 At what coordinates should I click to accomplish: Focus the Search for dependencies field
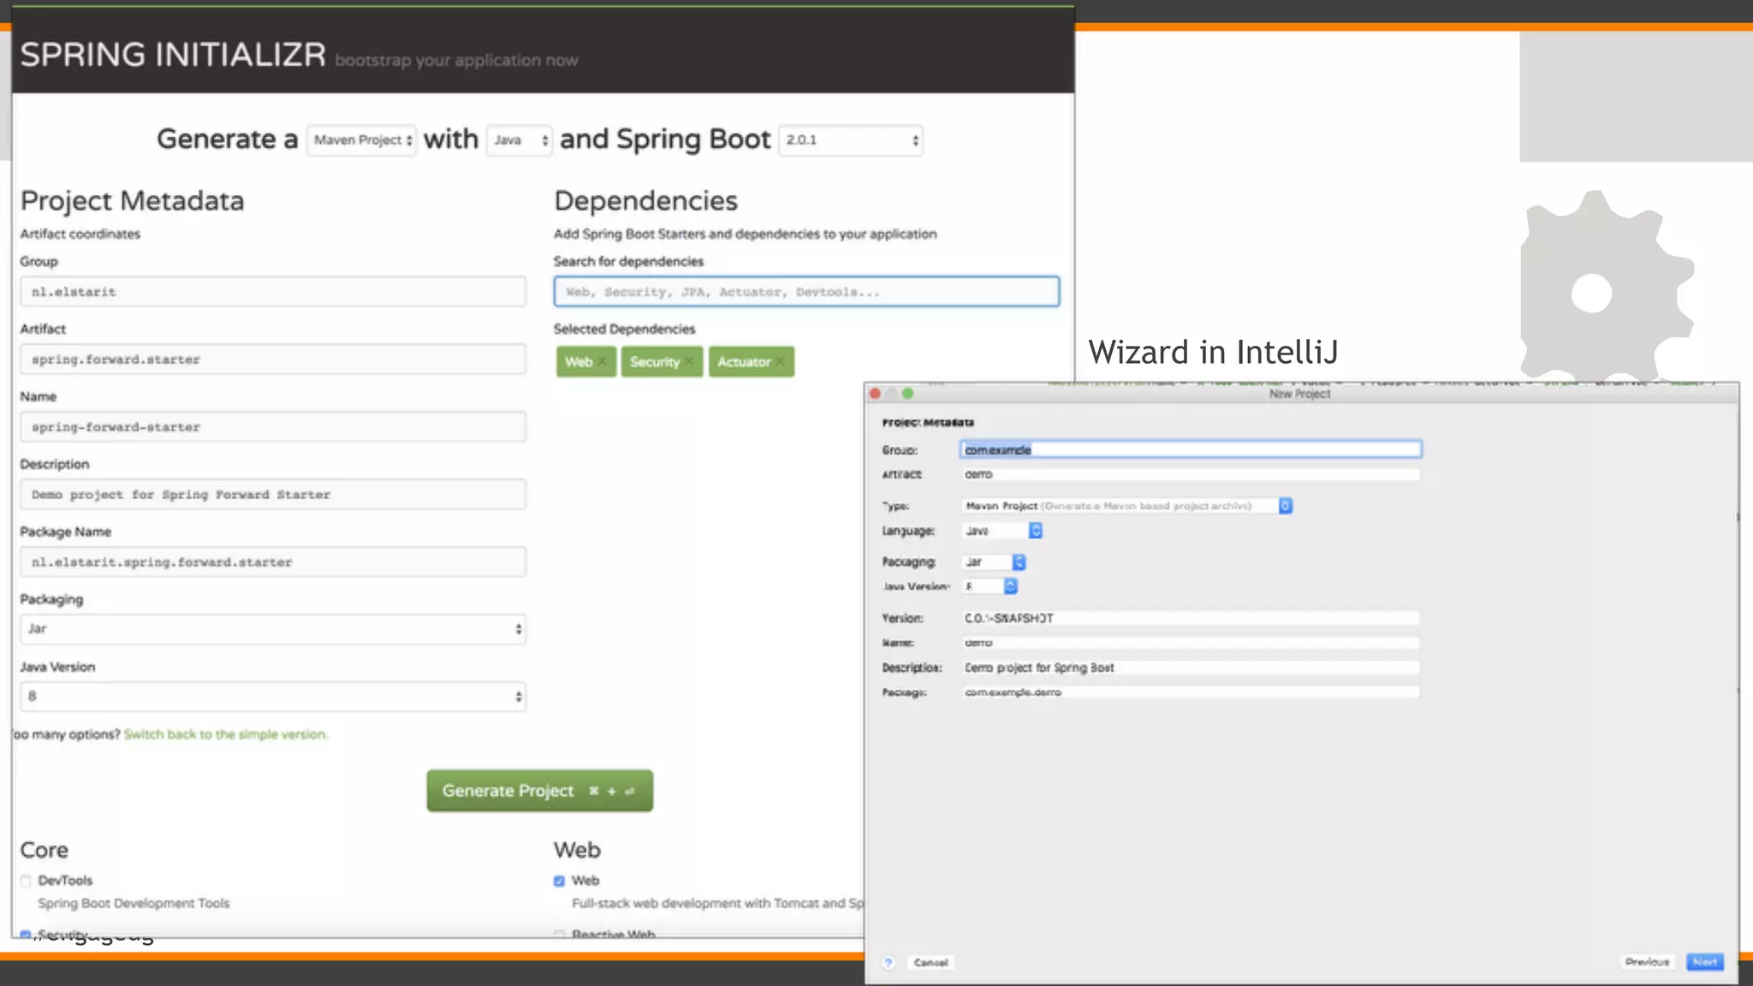(x=805, y=292)
